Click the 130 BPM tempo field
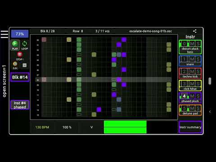This screenshot has width=216, height=162. point(42,127)
